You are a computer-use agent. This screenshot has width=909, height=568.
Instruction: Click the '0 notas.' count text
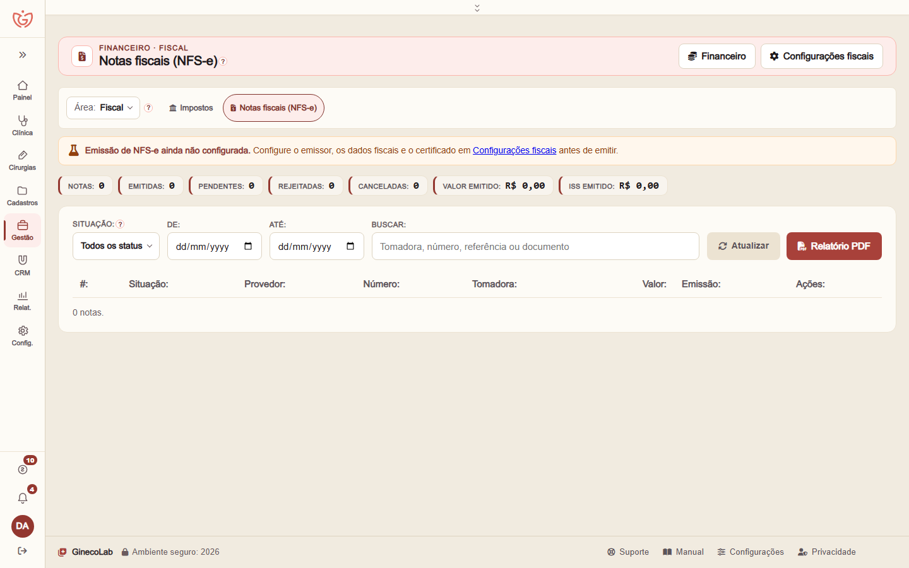88,312
